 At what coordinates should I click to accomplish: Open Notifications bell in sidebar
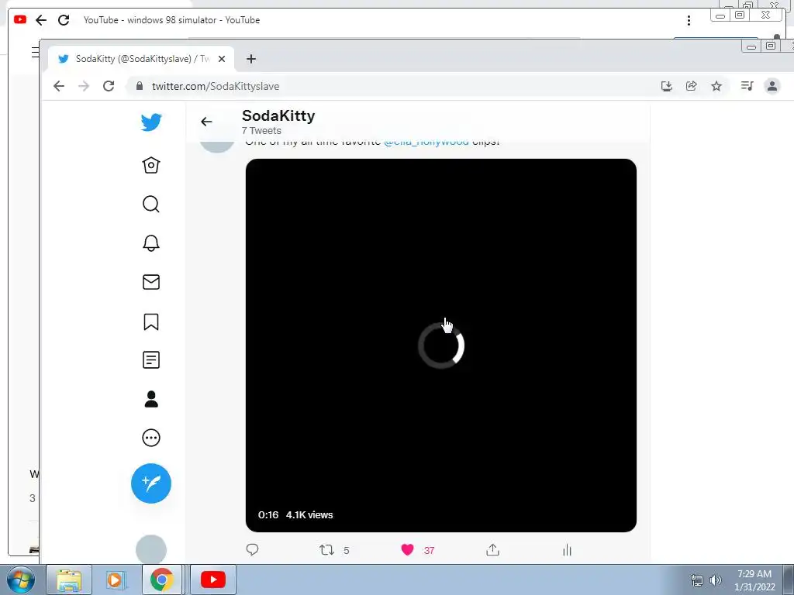click(151, 242)
